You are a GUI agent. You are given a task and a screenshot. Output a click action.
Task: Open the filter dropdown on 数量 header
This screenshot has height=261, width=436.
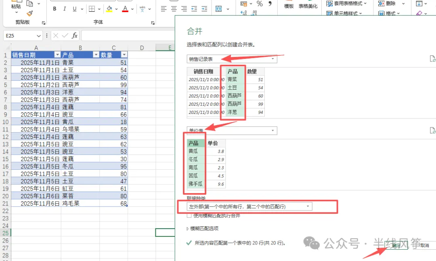(x=124, y=55)
